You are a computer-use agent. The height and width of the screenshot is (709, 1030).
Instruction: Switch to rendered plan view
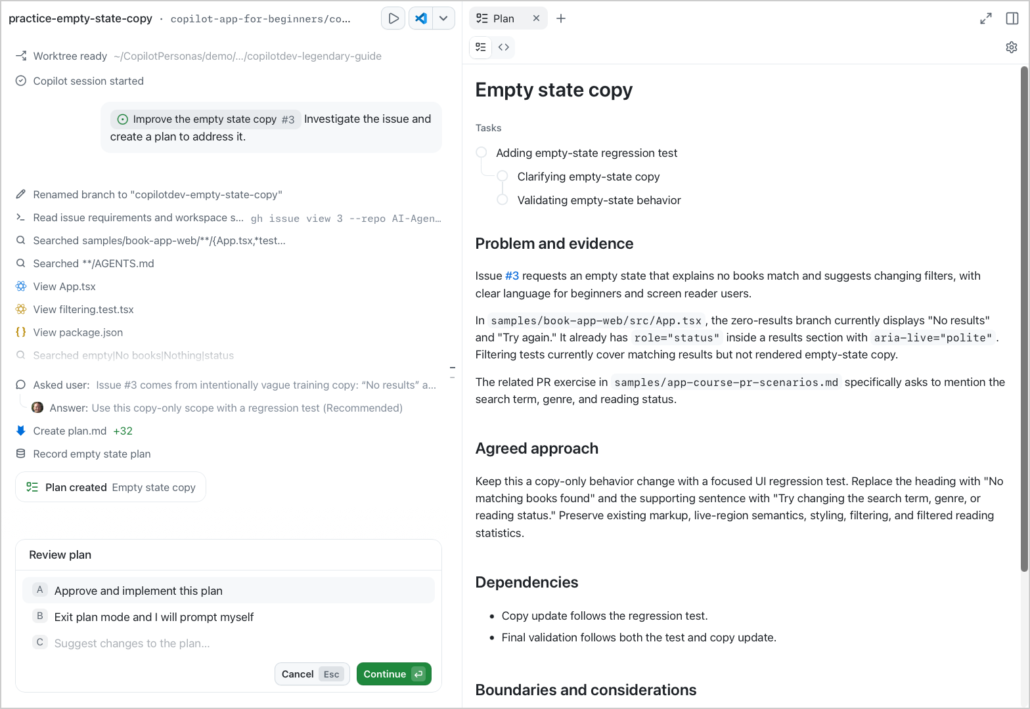pyautogui.click(x=481, y=47)
